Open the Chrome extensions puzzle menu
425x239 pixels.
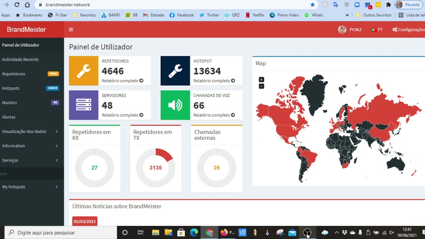(x=388, y=5)
